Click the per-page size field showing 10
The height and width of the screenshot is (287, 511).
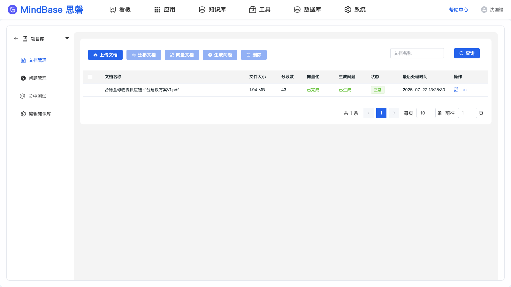tap(426, 113)
